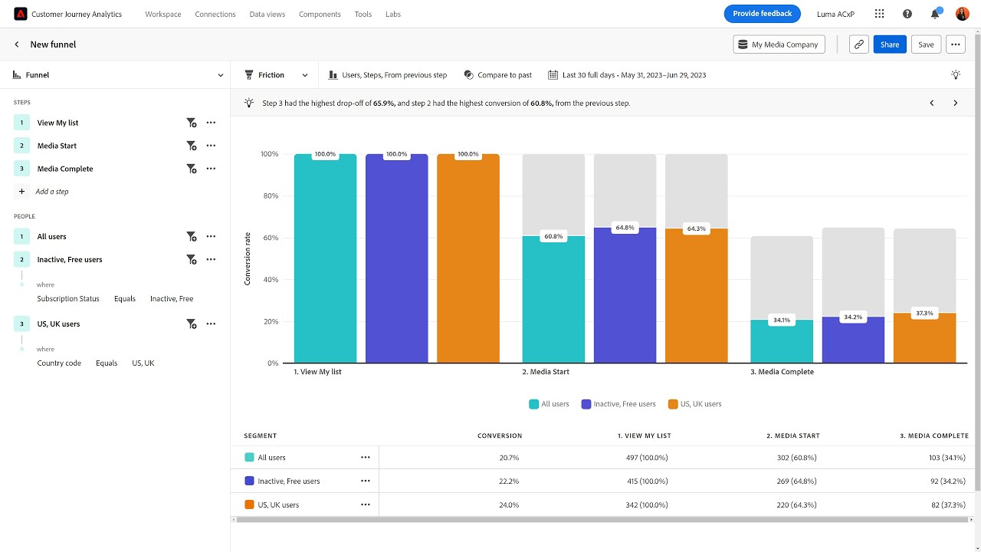Viewport: 981px width, 552px height.
Task: Click the Provide feedback button
Action: coord(763,14)
